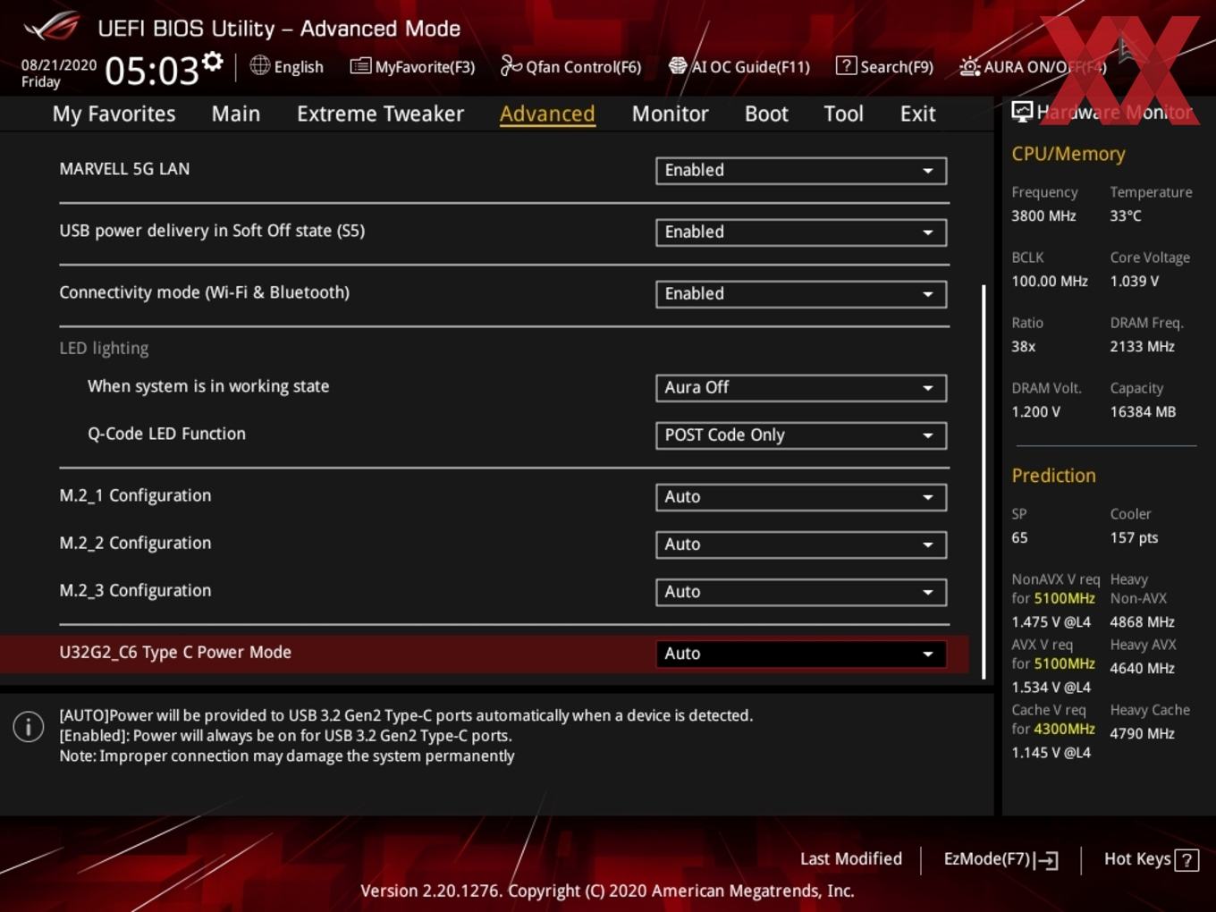Image resolution: width=1216 pixels, height=912 pixels.
Task: Expand M.2_3 Configuration dropdown
Action: click(801, 592)
